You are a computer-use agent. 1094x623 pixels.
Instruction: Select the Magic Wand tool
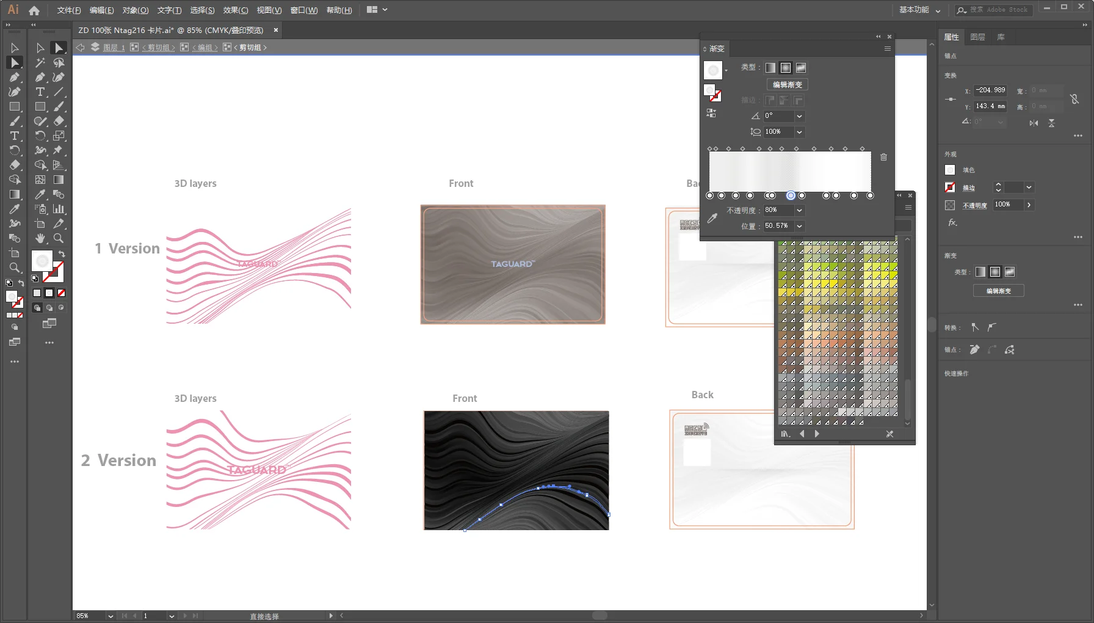click(x=40, y=62)
